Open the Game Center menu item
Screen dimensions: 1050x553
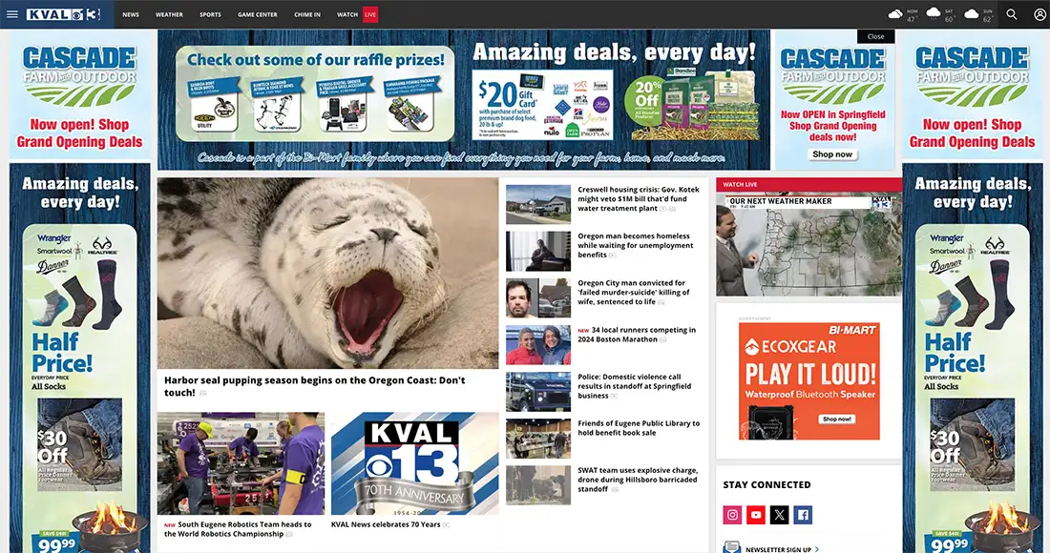(258, 14)
